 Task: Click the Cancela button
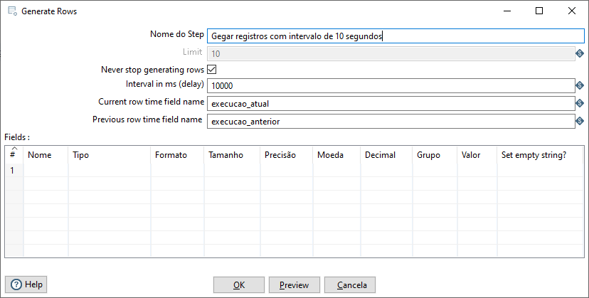coord(350,285)
